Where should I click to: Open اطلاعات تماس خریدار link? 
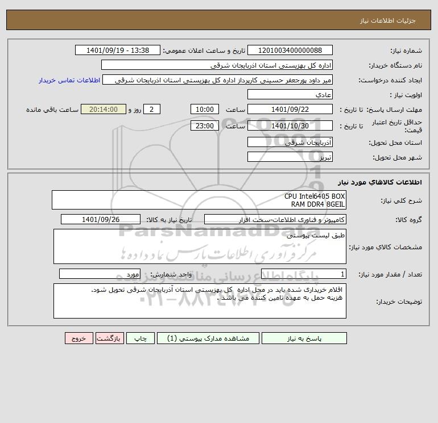[x=69, y=80]
